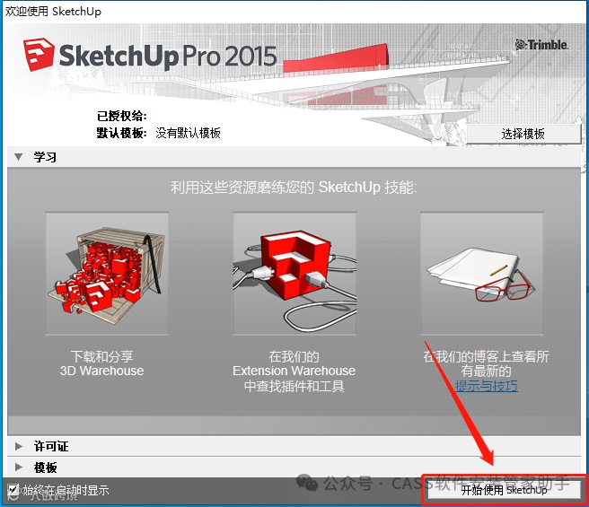This screenshot has height=507, width=589.
Task: Click the Trimble logo in the banner
Action: tap(541, 45)
